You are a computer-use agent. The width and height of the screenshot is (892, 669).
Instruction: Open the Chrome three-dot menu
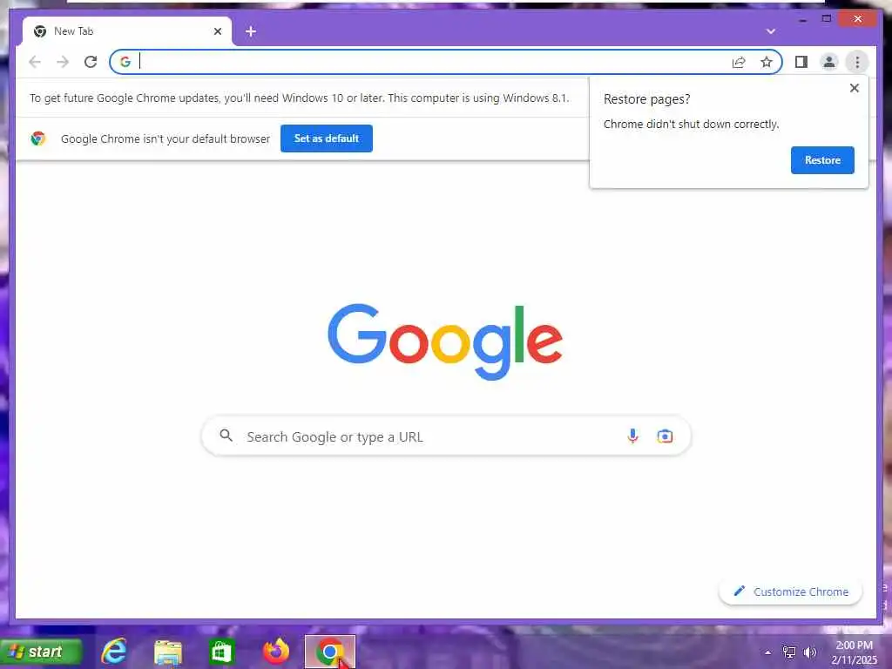pos(857,62)
